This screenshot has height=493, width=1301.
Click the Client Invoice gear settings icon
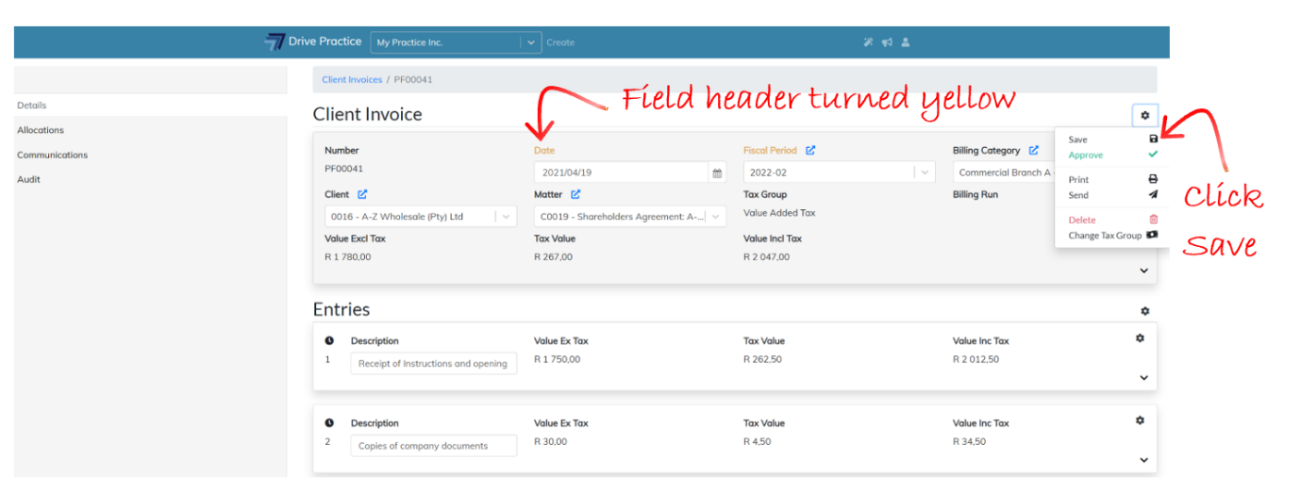(x=1144, y=115)
